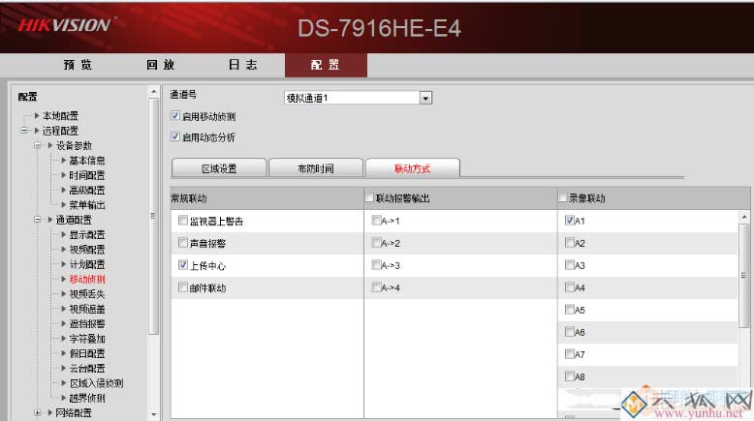Check alarm output A->3
The image size is (754, 421).
tap(376, 264)
